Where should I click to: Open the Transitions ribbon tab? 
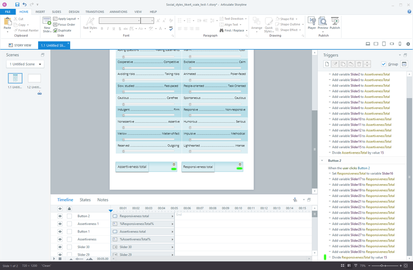[x=95, y=12]
